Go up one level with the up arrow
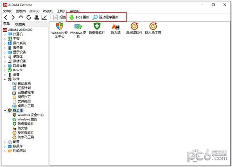232x167 pixels. point(21,17)
